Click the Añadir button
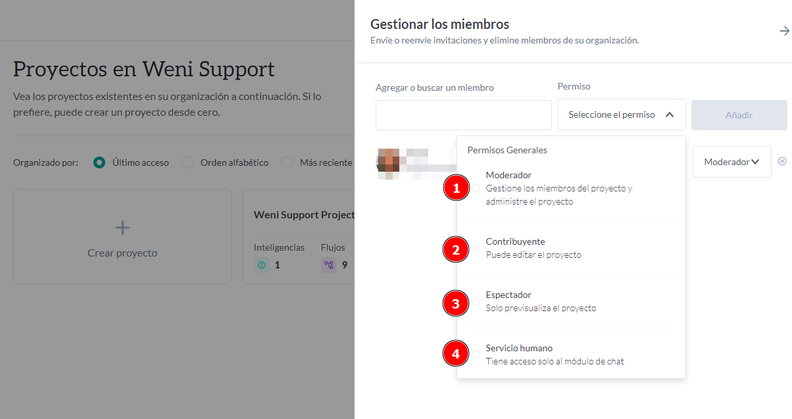 tap(739, 114)
